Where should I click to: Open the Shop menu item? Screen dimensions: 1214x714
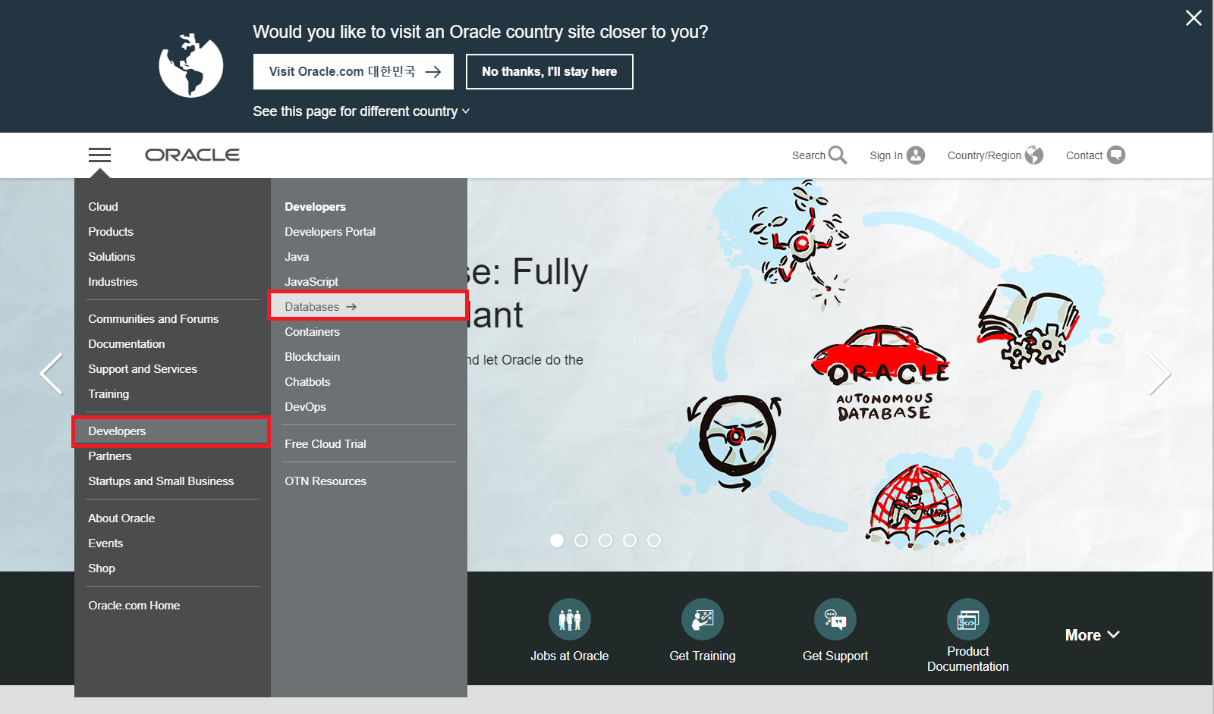[x=102, y=568]
